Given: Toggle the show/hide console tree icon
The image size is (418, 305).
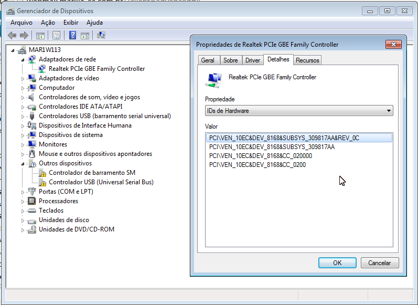Looking at the screenshot, I should (40, 35).
